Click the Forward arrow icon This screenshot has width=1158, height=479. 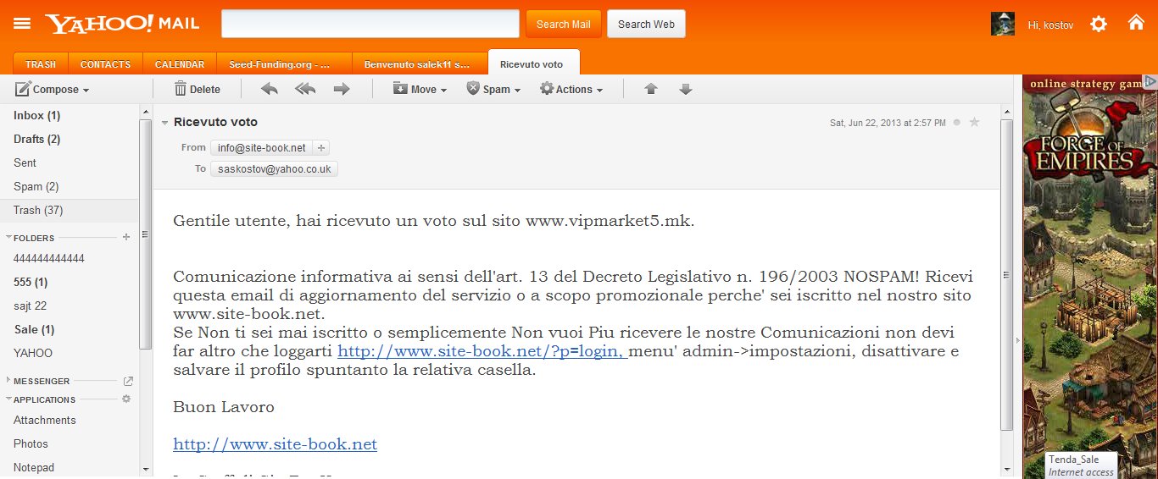(x=342, y=89)
